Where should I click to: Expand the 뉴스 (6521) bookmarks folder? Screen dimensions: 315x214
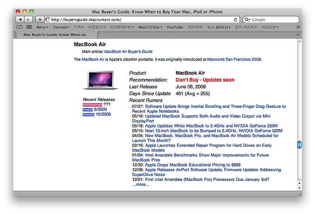pyautogui.click(x=219, y=27)
